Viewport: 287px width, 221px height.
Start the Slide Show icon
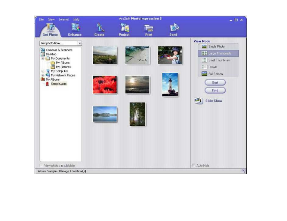tap(199, 100)
